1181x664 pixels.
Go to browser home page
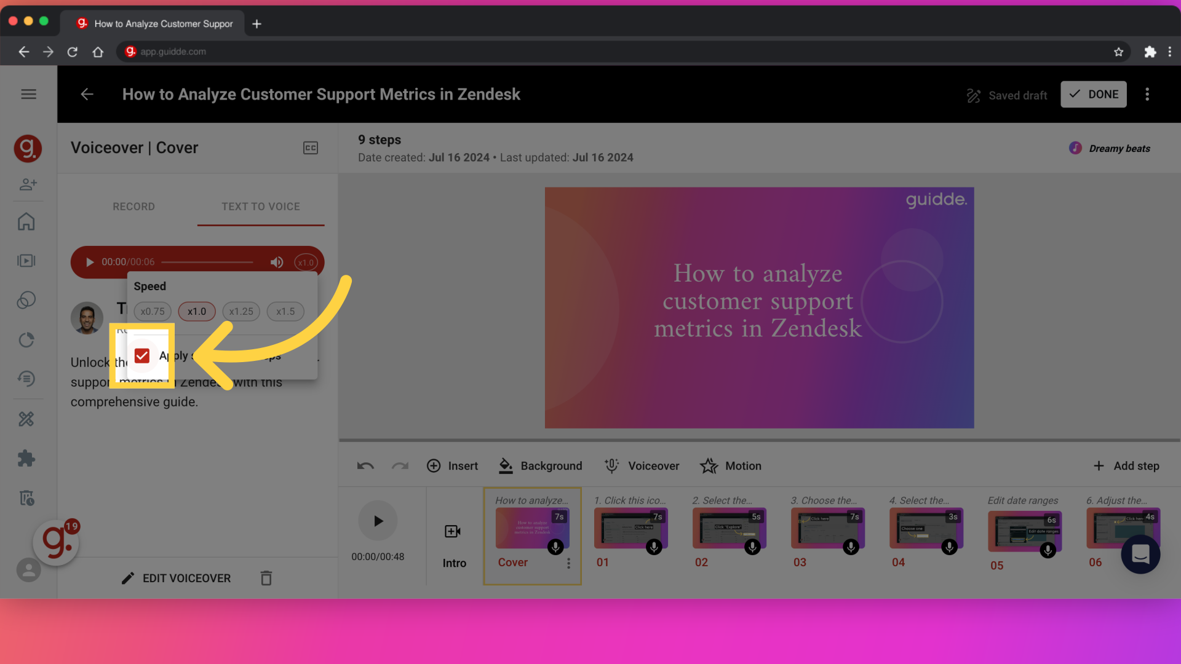coord(98,52)
